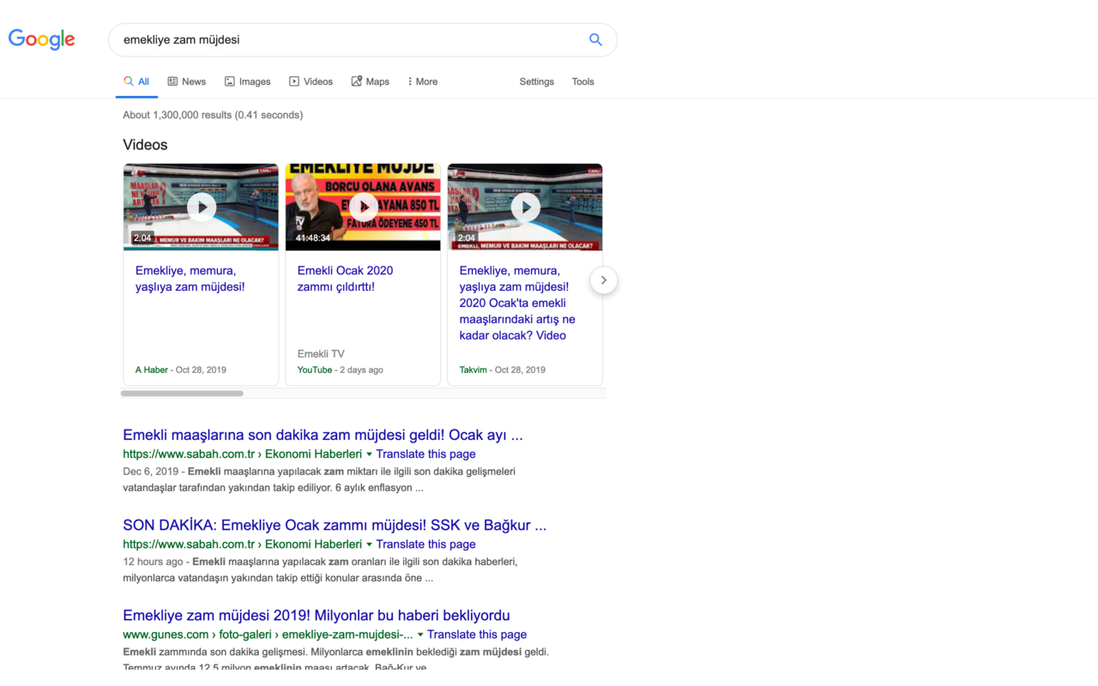This screenshot has height=686, width=1098.
Task: Play the Emekli TV YouTube video
Action: point(362,207)
